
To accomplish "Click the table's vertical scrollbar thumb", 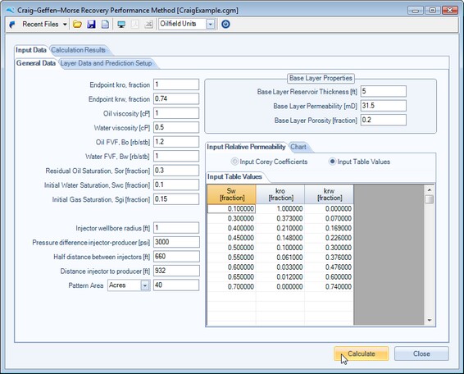I will 429,199.
